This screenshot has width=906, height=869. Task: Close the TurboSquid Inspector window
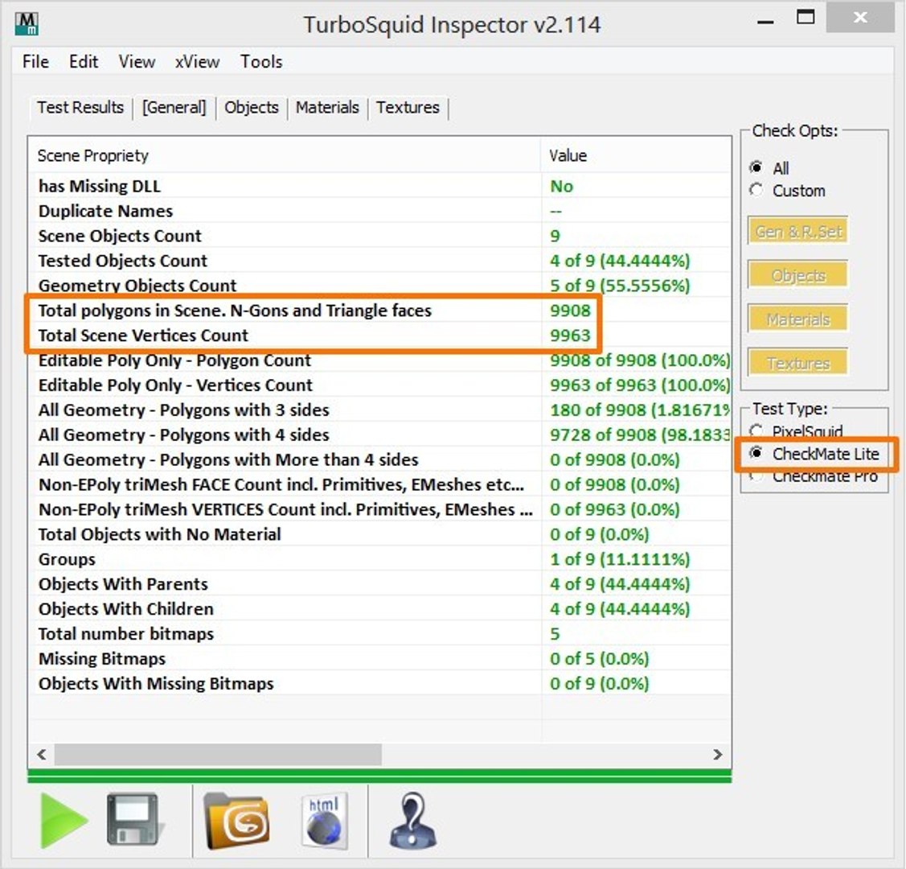click(860, 18)
